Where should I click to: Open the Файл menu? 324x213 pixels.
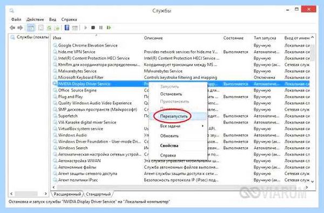16,19
